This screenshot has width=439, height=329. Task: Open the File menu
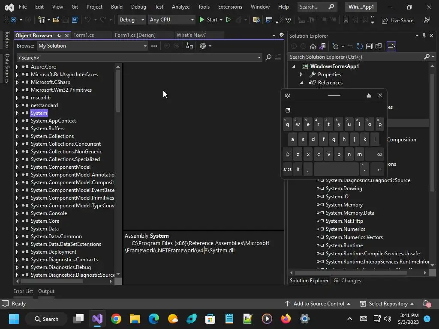pyautogui.click(x=23, y=7)
